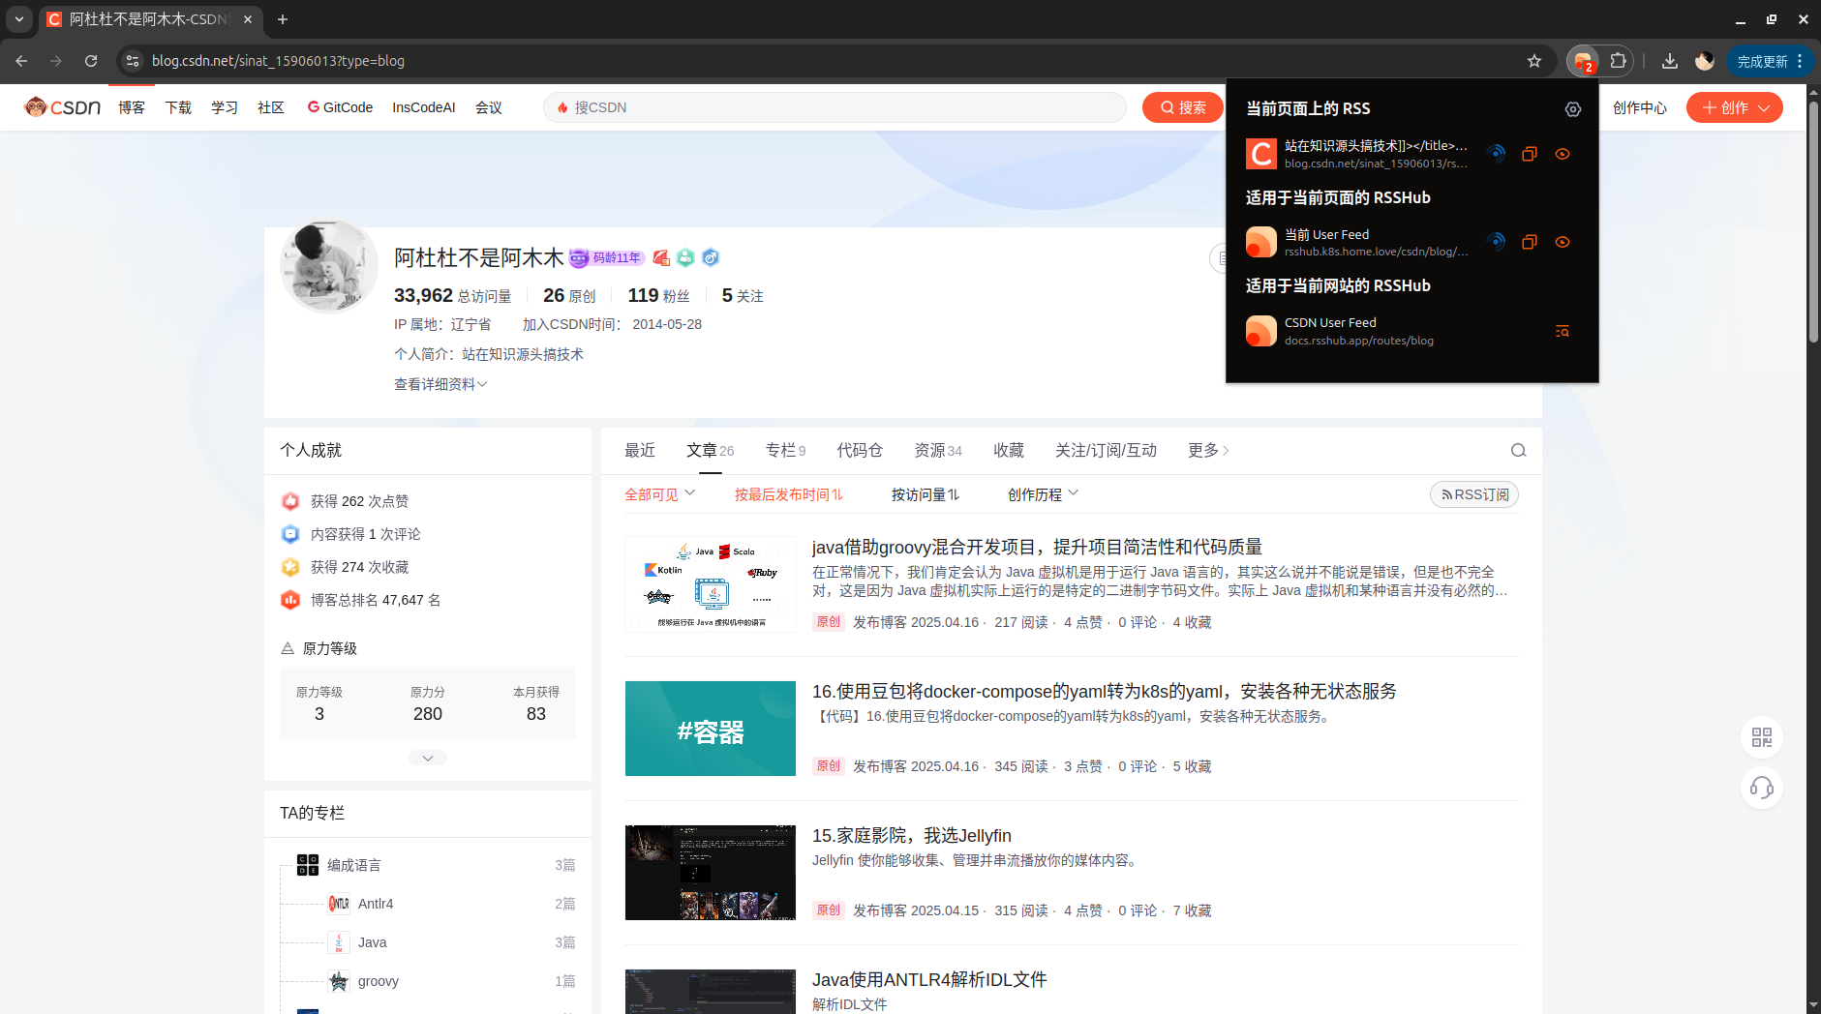Search articles with magnifier icon in tab bar
The height and width of the screenshot is (1014, 1821).
click(x=1518, y=450)
